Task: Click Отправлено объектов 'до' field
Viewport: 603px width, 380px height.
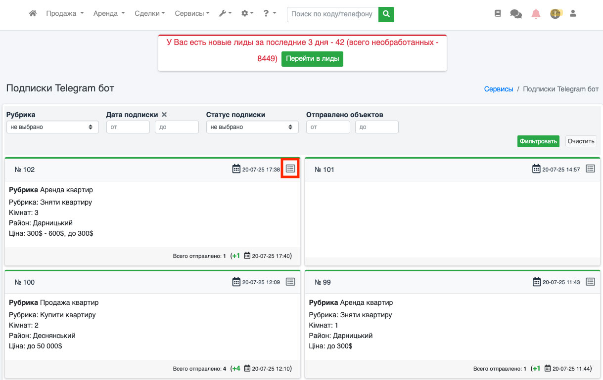Action: [376, 127]
